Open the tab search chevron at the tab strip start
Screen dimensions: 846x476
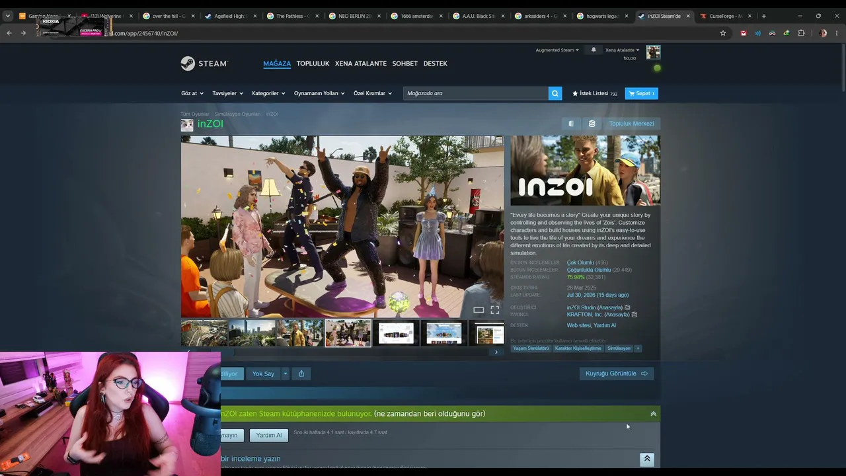(x=8, y=16)
